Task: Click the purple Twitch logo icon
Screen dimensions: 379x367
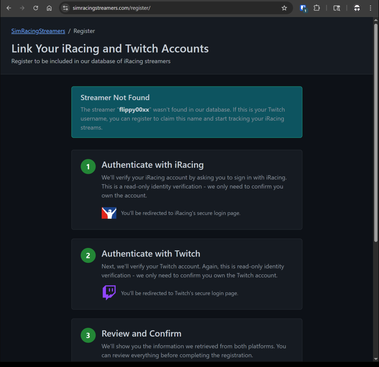Action: (x=109, y=293)
